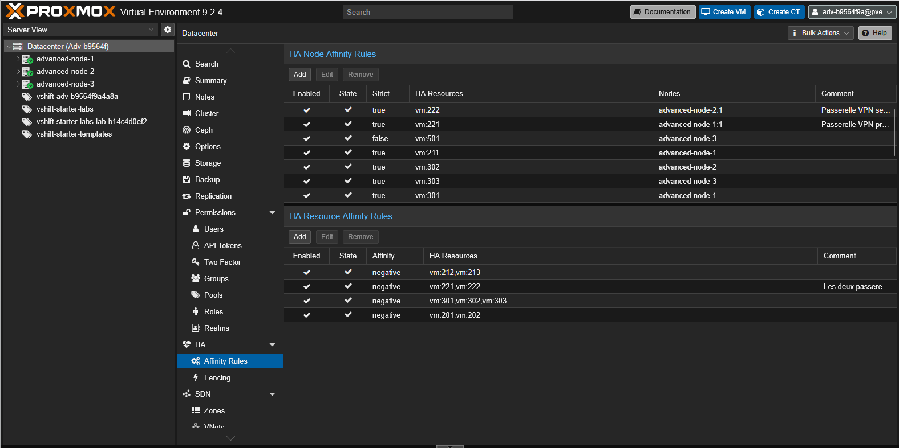This screenshot has height=448, width=899.
Task: Click the Search magnifier icon in sidebar
Action: (187, 64)
